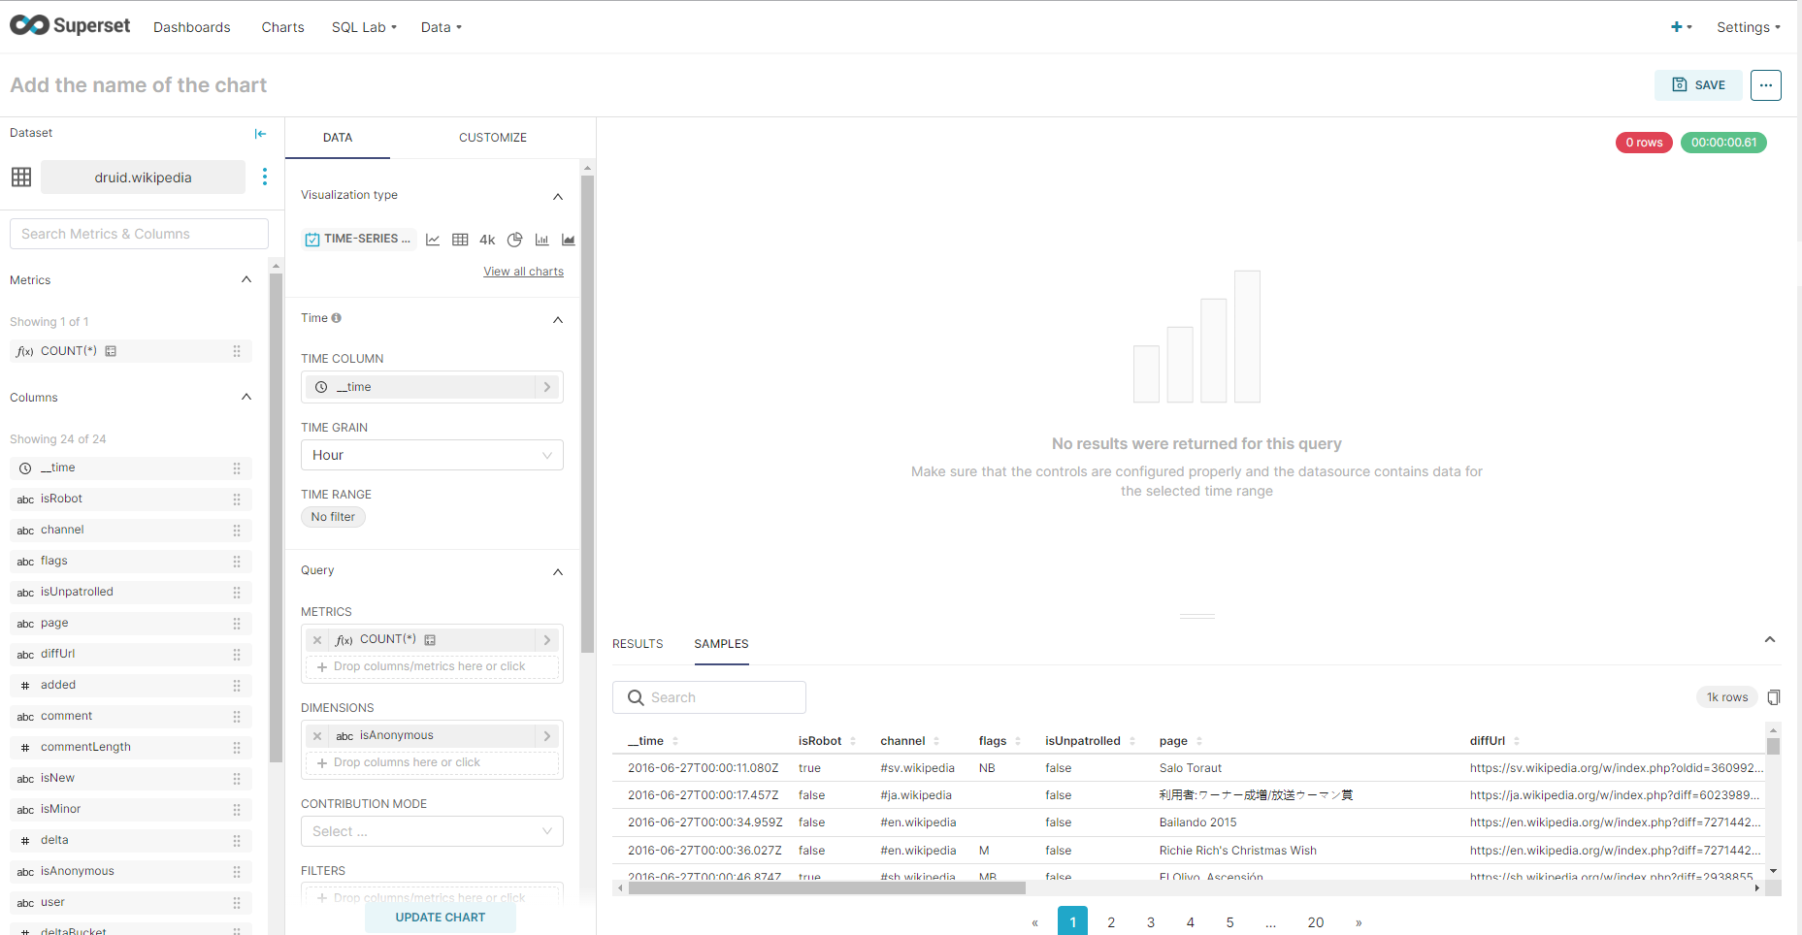Click the druid.wikipedia dataset name
This screenshot has height=935, width=1802.
(143, 177)
